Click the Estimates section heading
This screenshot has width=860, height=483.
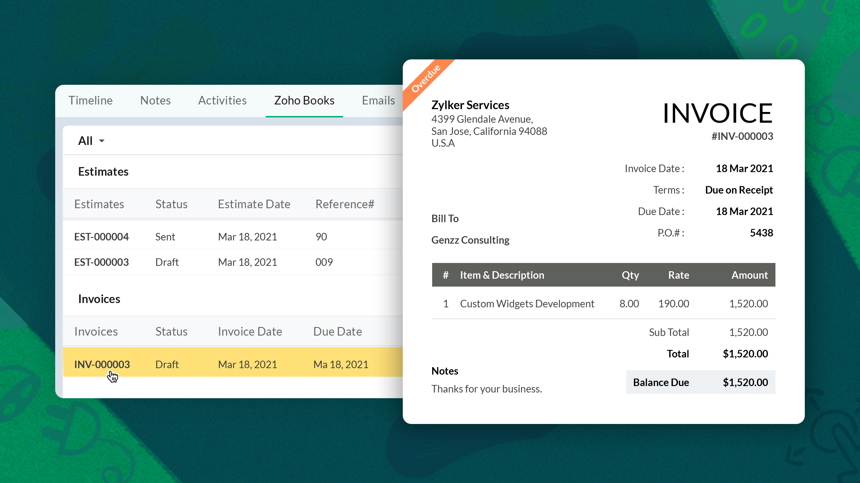click(103, 171)
